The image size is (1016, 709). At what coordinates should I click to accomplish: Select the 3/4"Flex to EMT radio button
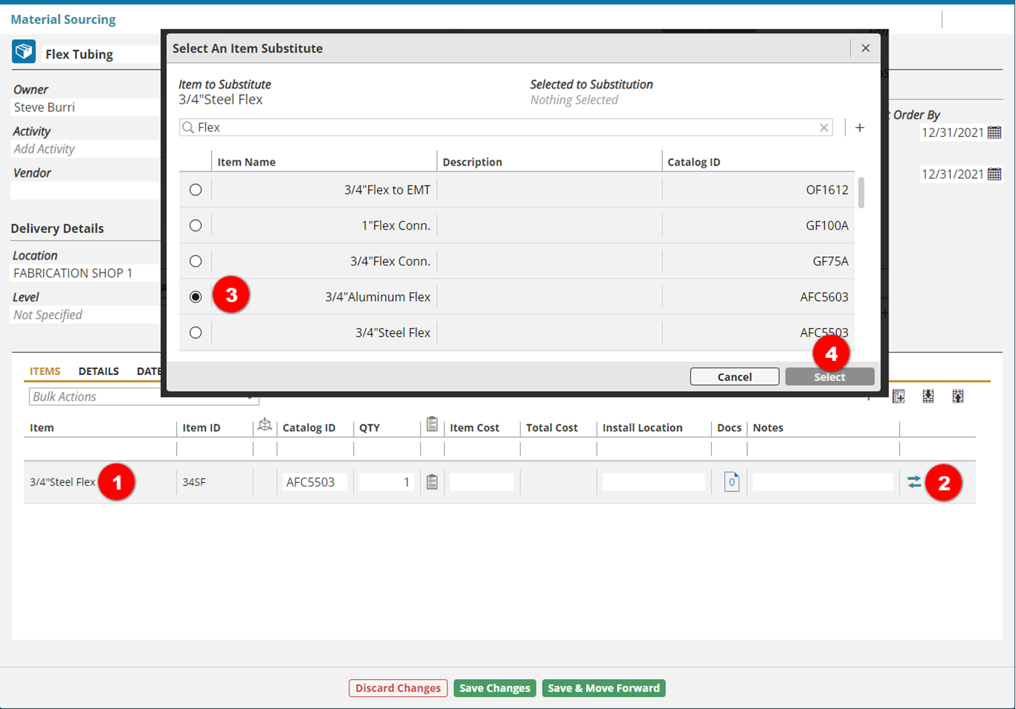click(x=196, y=190)
